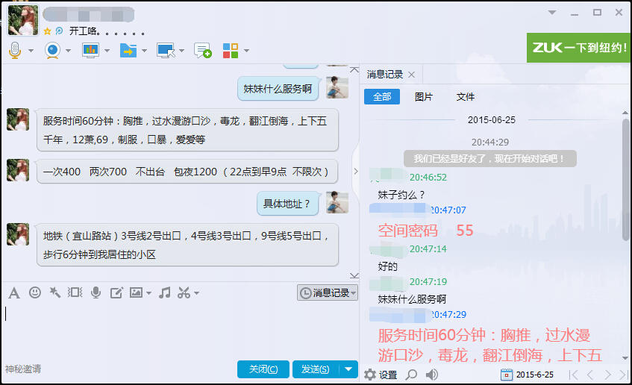Take a screenshot with scissors icon
632x385 pixels.
(184, 292)
